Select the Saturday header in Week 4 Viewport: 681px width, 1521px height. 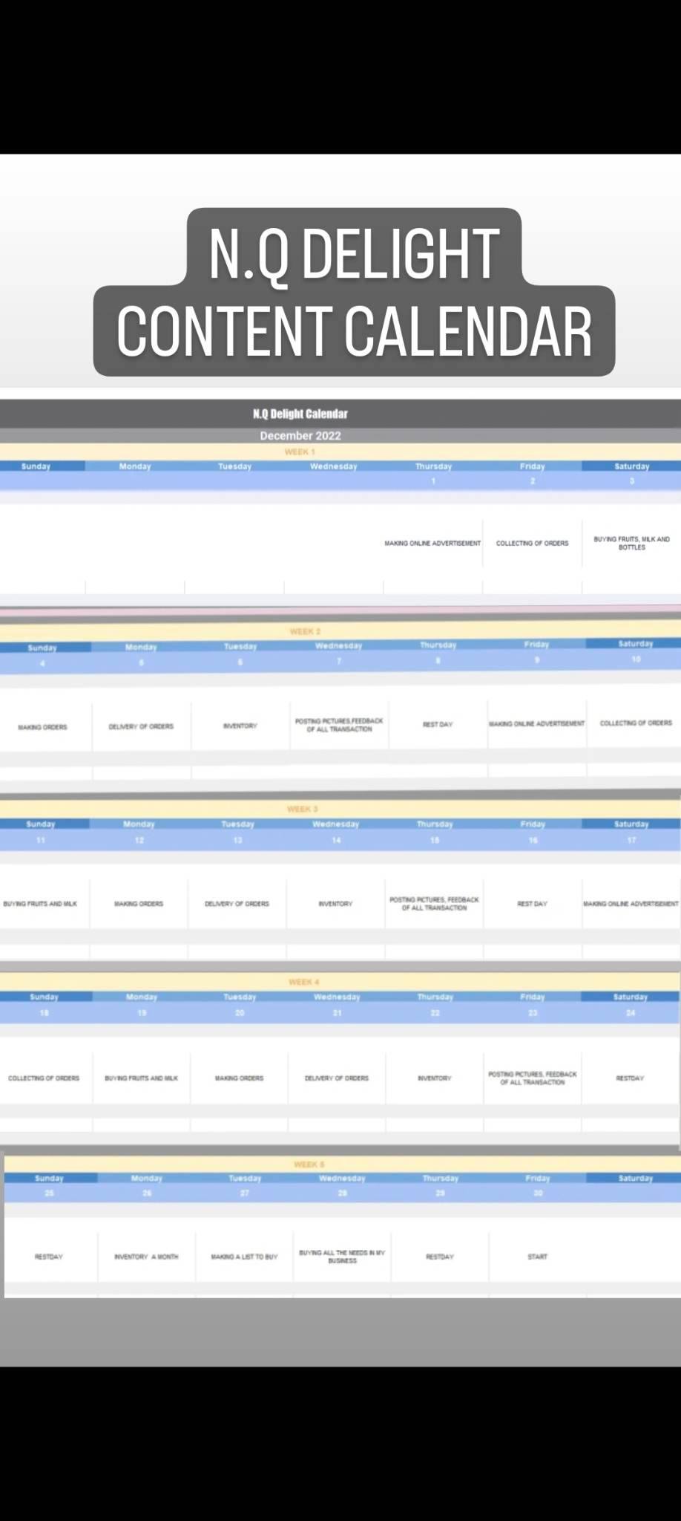pos(631,997)
